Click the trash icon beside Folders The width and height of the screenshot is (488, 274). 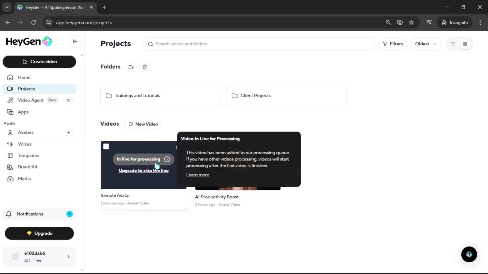(x=145, y=67)
